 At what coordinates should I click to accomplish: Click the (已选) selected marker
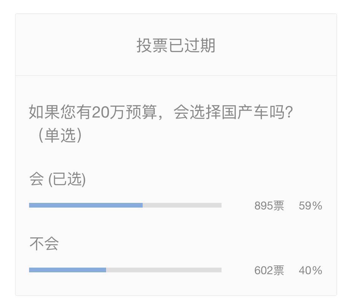pyautogui.click(x=67, y=179)
